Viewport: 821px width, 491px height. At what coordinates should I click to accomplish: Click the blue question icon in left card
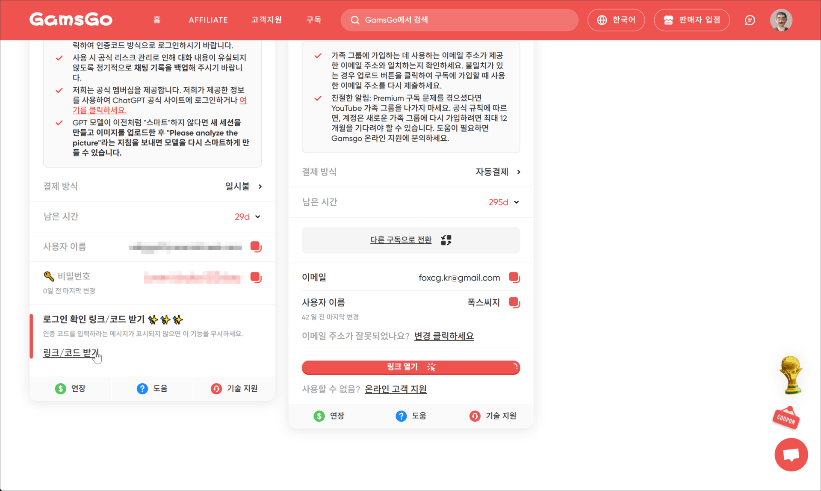tap(142, 389)
